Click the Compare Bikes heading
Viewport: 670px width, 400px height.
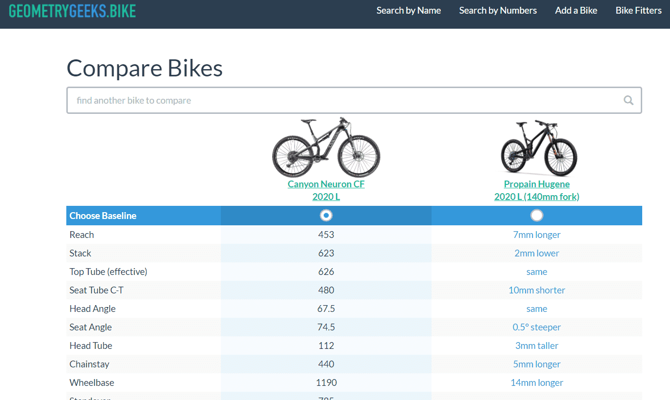(145, 68)
